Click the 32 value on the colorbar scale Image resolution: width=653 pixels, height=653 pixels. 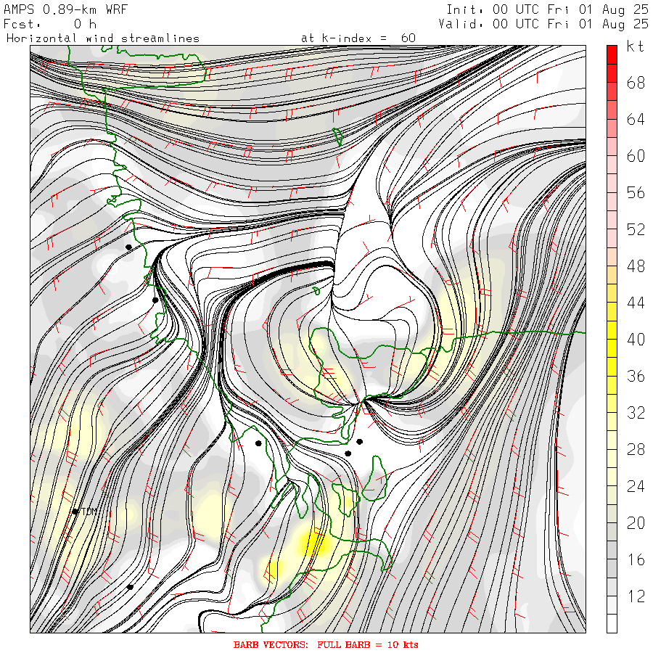click(x=636, y=413)
